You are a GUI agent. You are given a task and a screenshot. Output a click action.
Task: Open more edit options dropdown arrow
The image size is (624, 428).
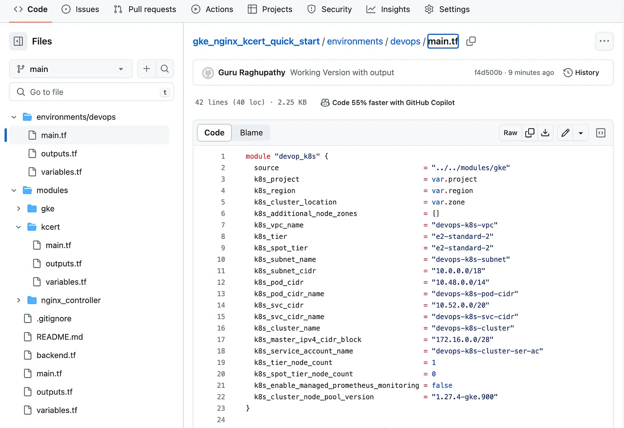(x=581, y=133)
